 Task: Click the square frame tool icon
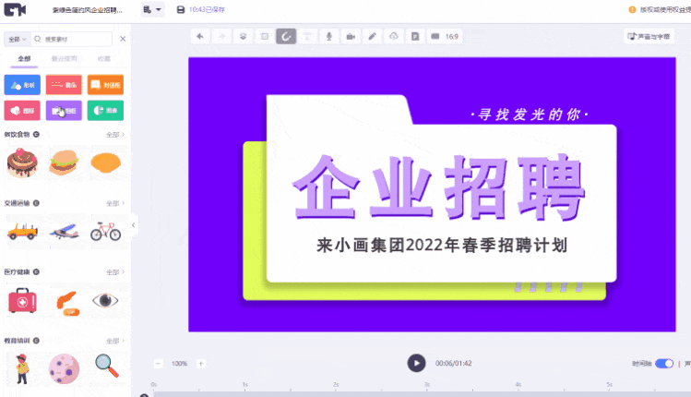[x=265, y=37]
